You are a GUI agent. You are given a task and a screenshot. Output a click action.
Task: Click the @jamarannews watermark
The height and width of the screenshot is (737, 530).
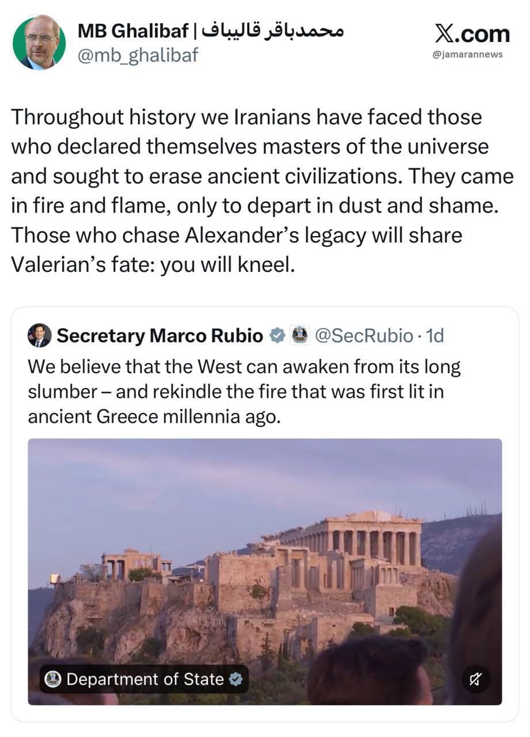(467, 54)
